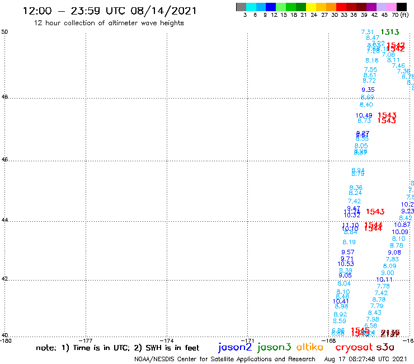The image size is (414, 364).
Task: Select the '6.58' wave height reading
Action: (x=371, y=326)
